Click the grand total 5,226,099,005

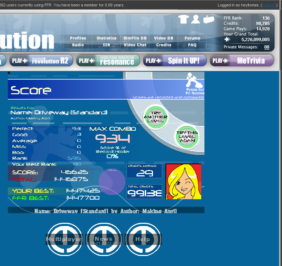(x=256, y=40)
